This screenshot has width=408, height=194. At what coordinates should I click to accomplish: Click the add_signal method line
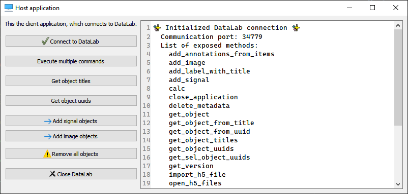coord(189,80)
